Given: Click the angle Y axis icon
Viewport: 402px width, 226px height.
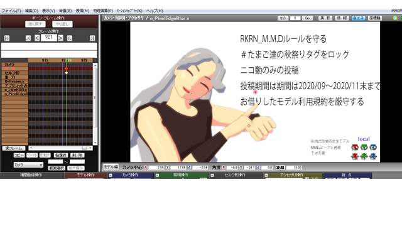Looking at the screenshot, I should click(241, 168).
